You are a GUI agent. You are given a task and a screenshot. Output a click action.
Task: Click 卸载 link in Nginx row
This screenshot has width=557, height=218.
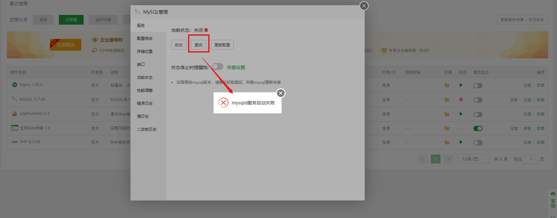[x=541, y=85]
